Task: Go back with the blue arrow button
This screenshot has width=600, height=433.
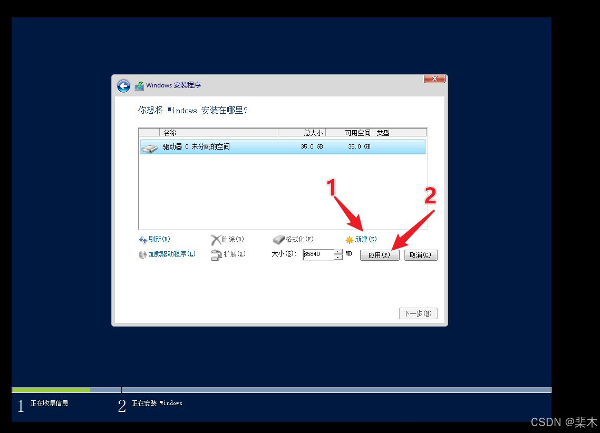Action: [x=123, y=86]
